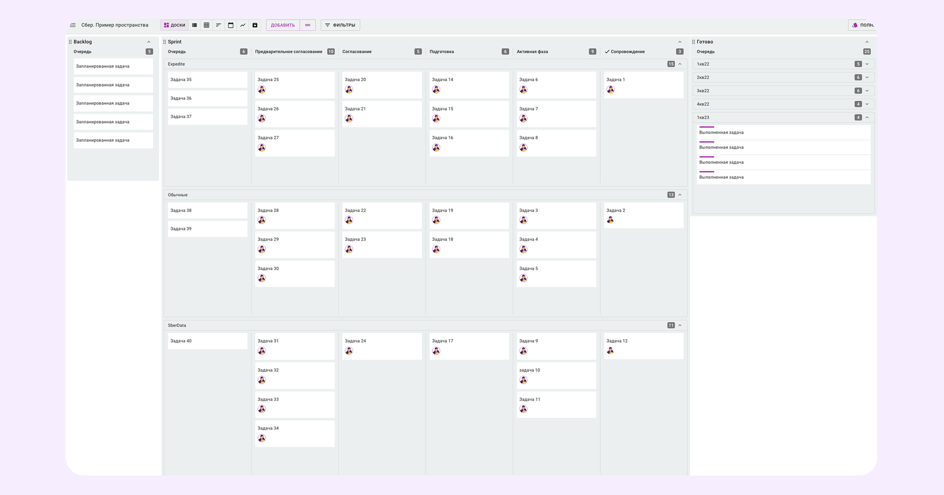Click the drag handle of Sprint board
The image size is (944, 495).
coord(165,42)
